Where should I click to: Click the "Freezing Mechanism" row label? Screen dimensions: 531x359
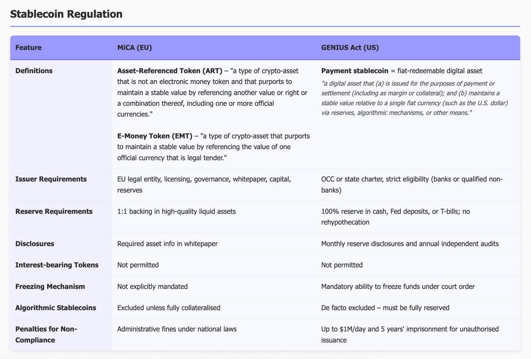(50, 286)
